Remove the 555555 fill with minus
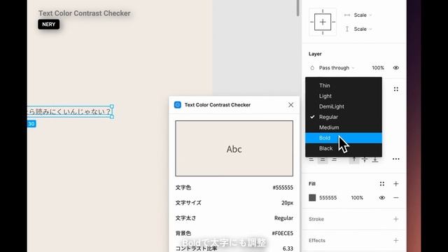 (395, 197)
